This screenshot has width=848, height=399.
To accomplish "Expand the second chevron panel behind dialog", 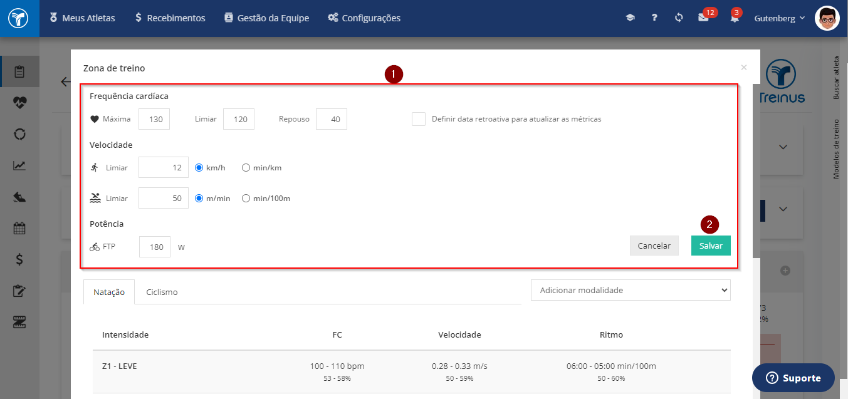I will tap(783, 209).
